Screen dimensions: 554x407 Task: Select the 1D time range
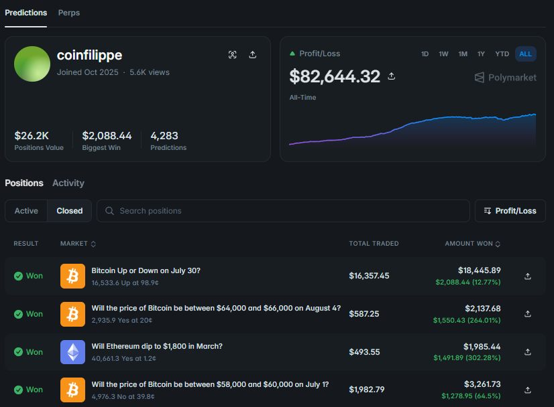(425, 54)
